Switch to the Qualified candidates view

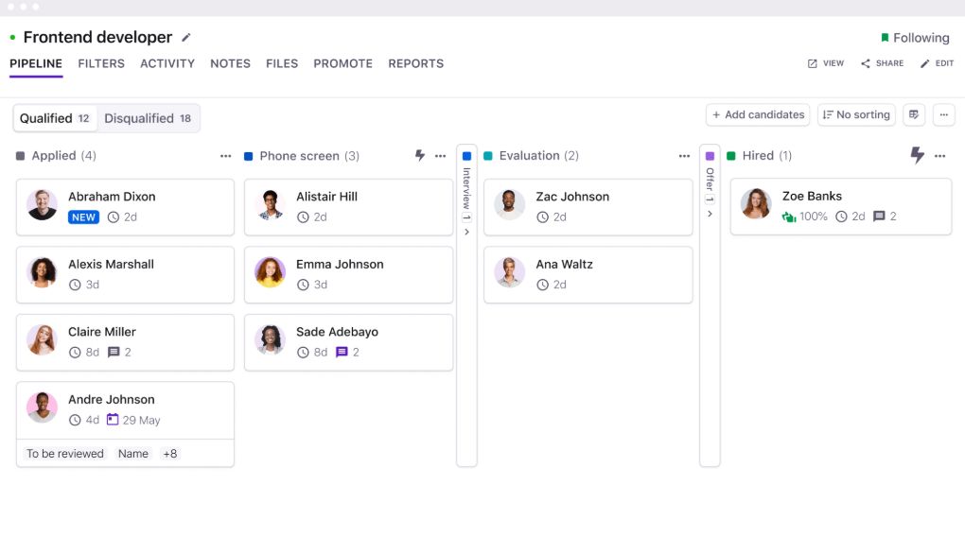[x=55, y=118]
